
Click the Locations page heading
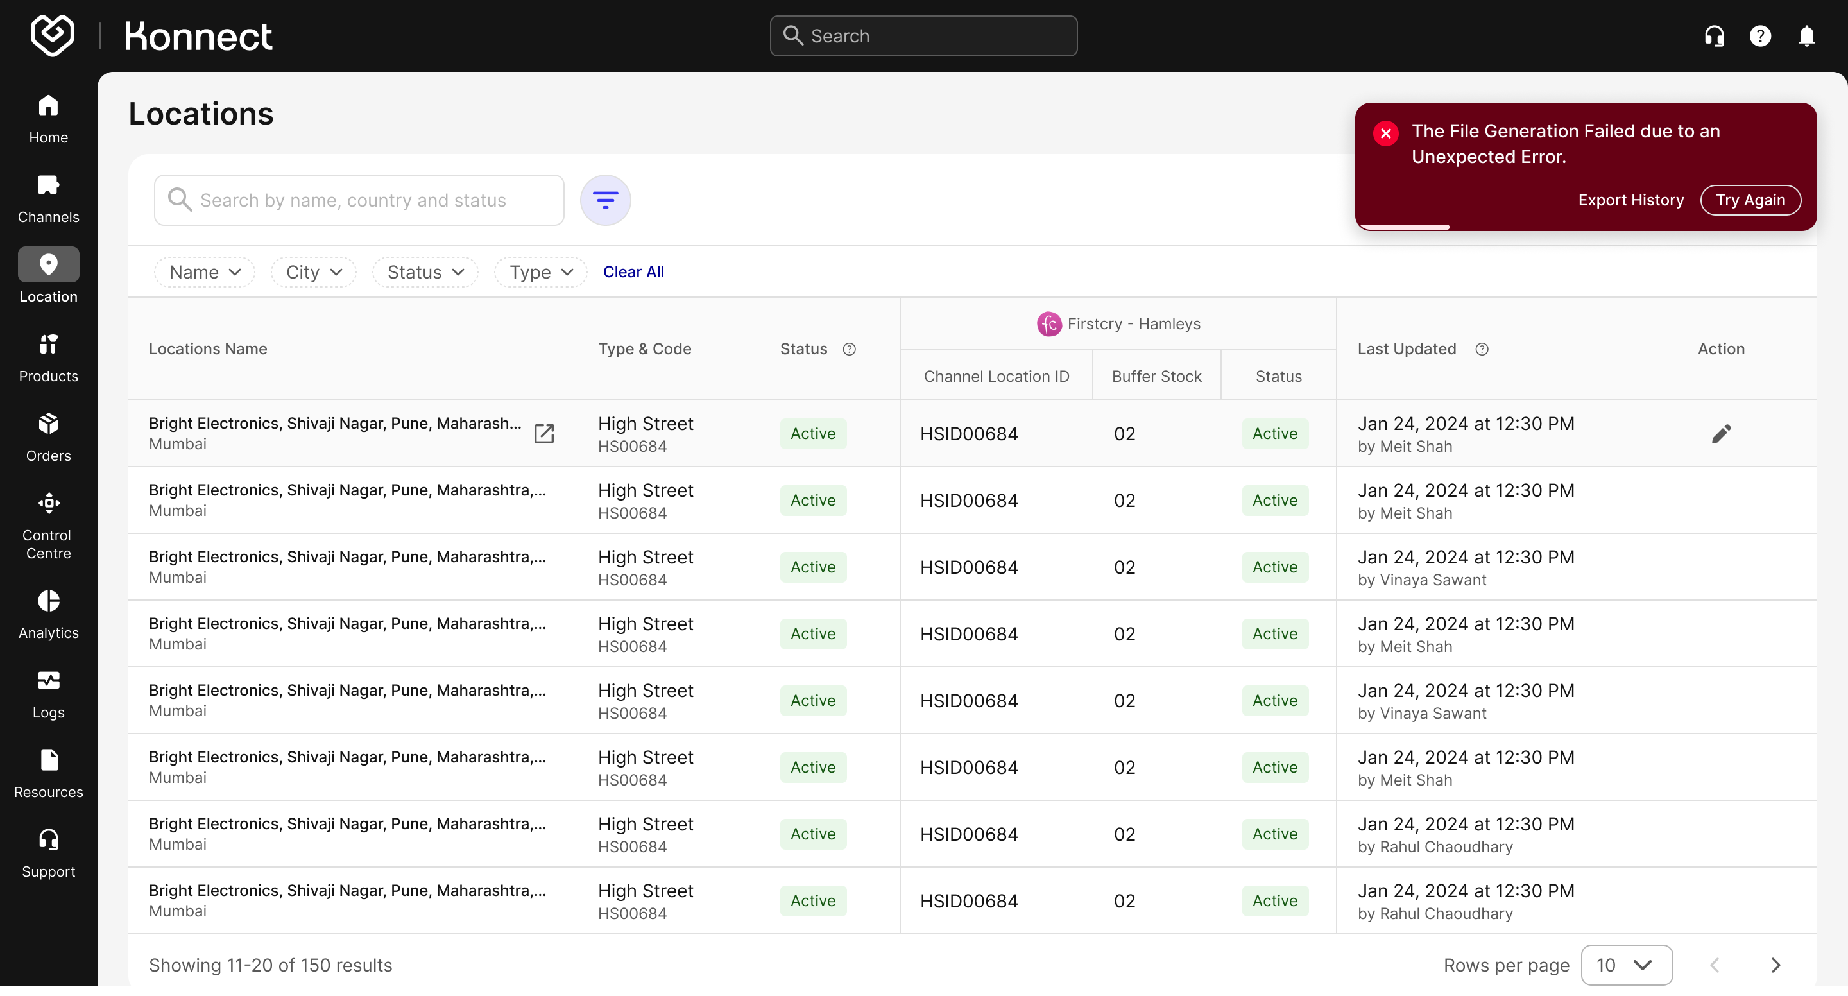tap(201, 114)
